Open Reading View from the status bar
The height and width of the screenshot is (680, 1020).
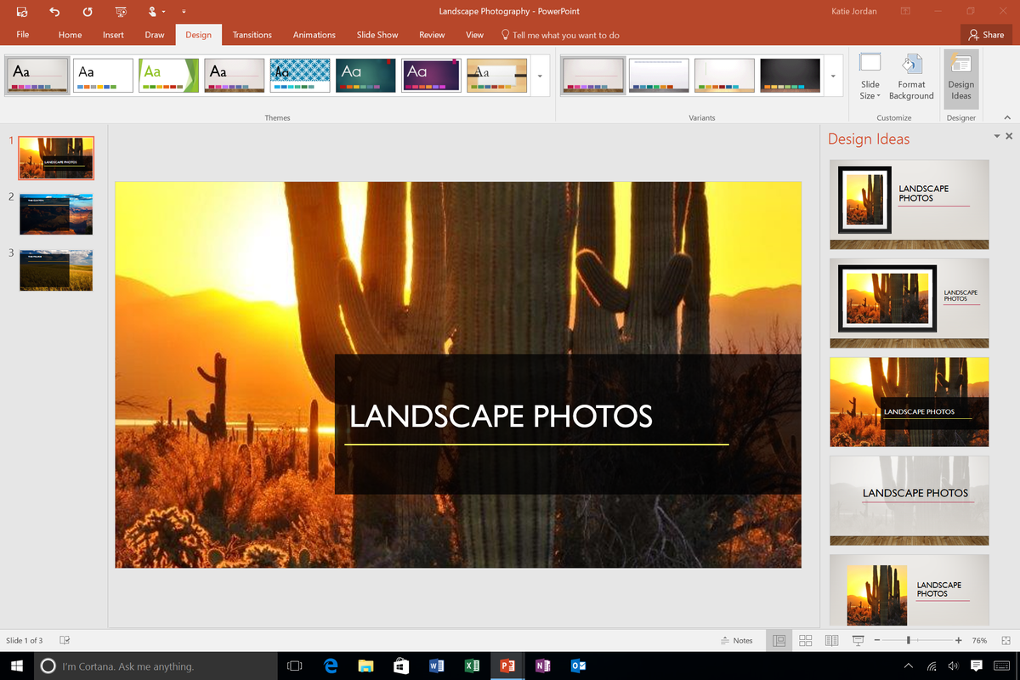830,640
